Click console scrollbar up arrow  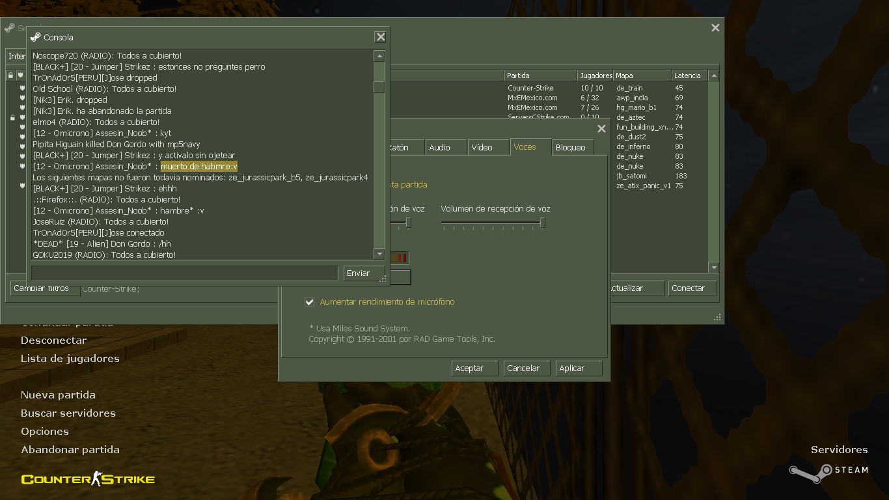pyautogui.click(x=379, y=57)
